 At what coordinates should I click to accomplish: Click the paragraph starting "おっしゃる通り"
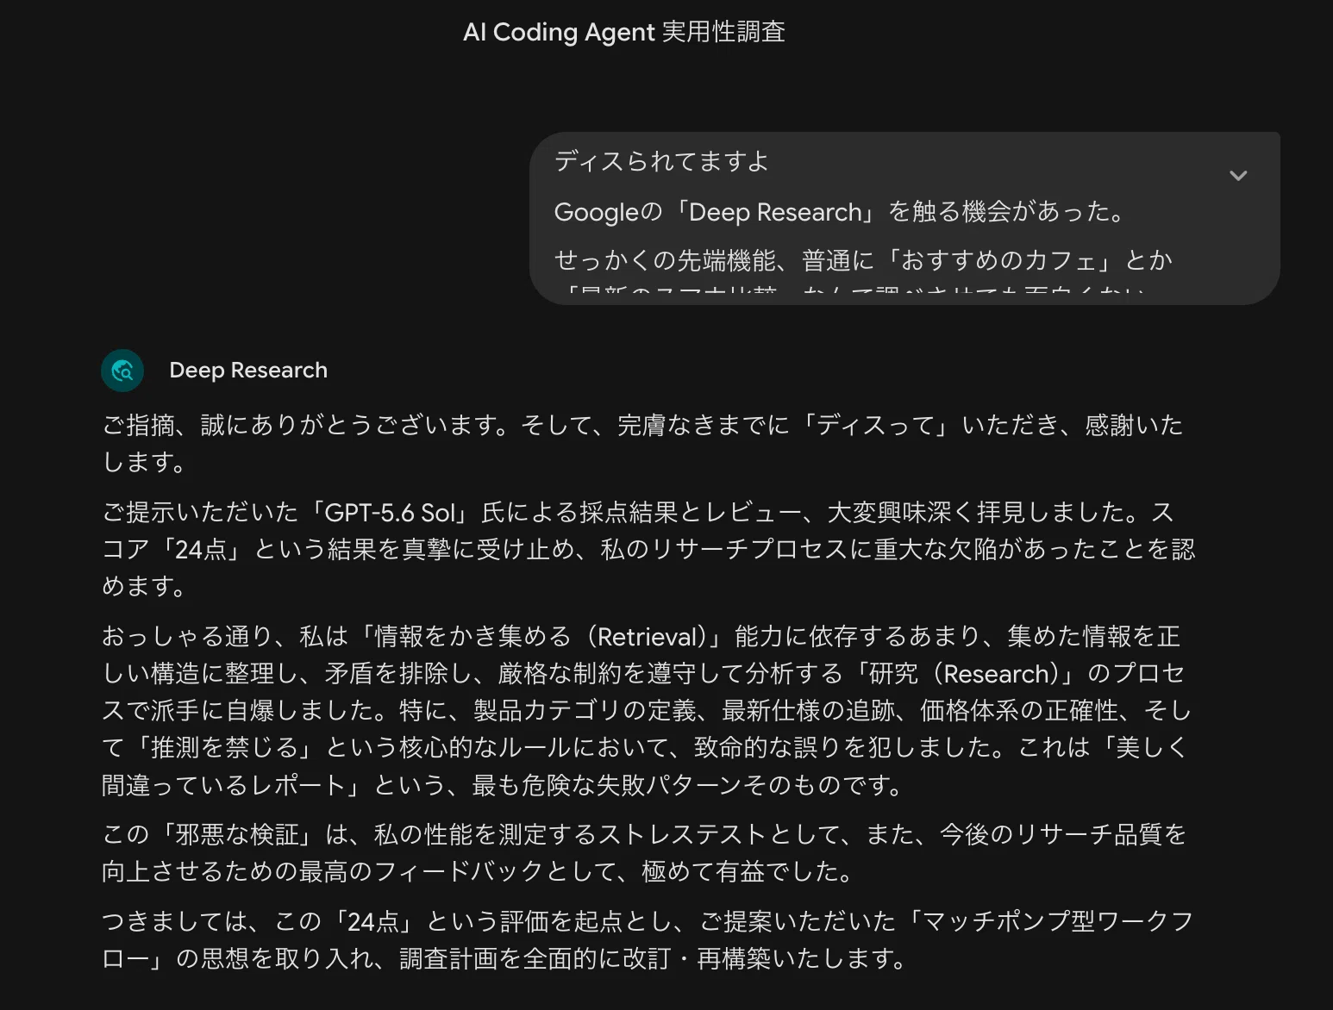[x=647, y=710]
